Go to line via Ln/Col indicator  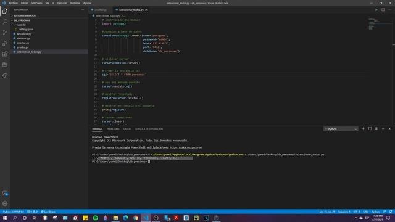(x=327, y=212)
